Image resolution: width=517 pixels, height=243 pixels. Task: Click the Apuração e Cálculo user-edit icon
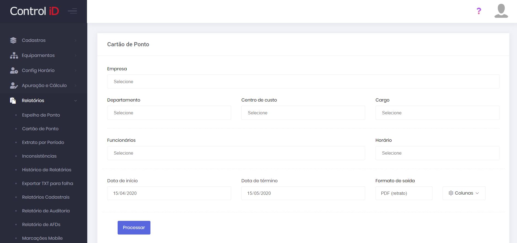(x=14, y=85)
